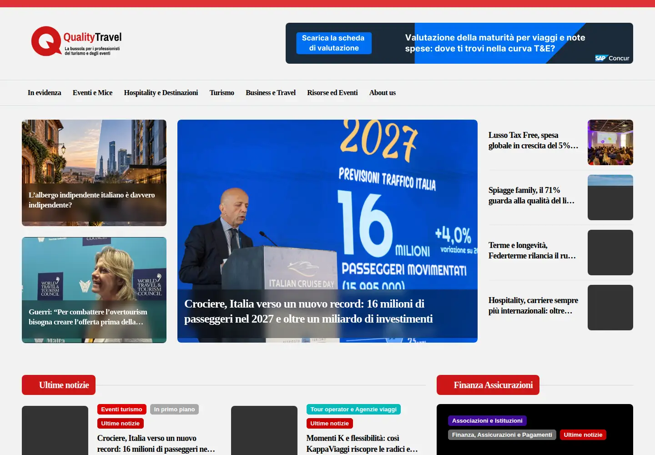
Task: Click the 'Ultime notizie' section heading
Action: pos(59,385)
